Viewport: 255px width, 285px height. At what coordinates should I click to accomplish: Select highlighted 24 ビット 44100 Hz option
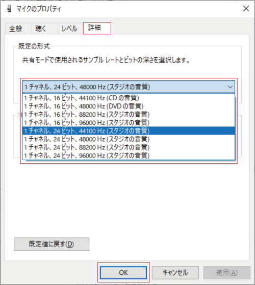click(129, 131)
